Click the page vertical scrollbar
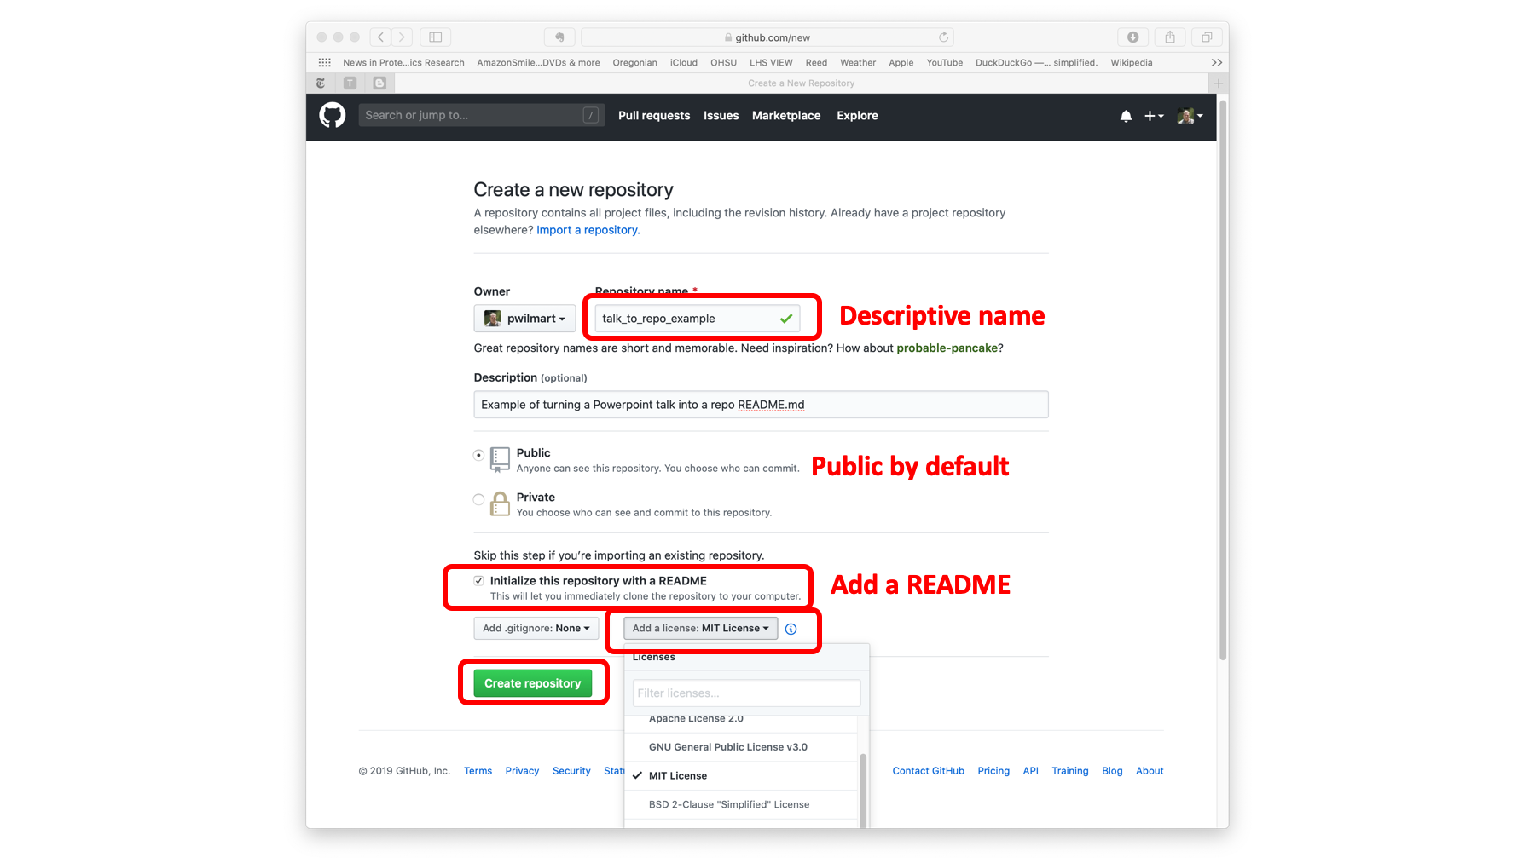 coord(1223,380)
